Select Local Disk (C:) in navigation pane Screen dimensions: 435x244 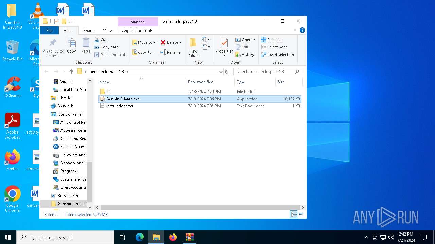click(x=70, y=90)
